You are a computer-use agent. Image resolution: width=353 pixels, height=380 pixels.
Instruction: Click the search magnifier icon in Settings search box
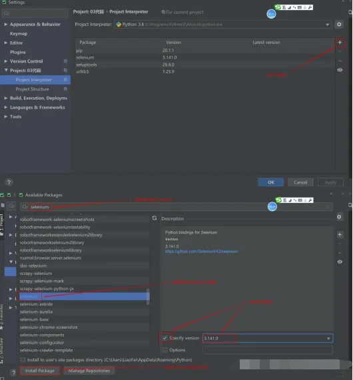coord(7,13)
